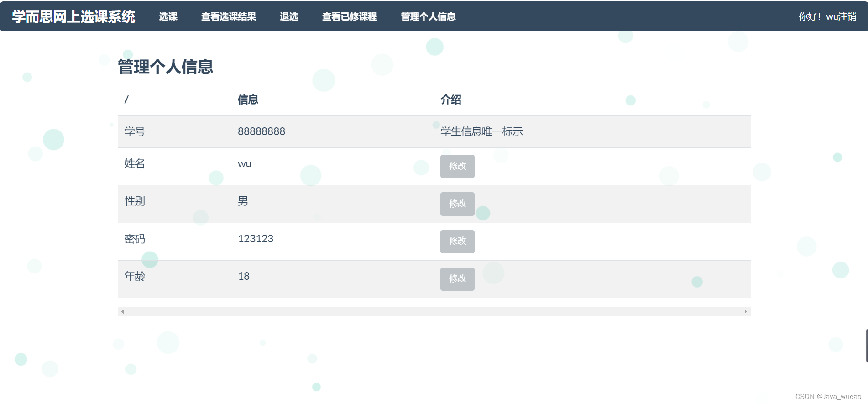Click the password value 123123
This screenshot has width=868, height=404.
click(256, 239)
